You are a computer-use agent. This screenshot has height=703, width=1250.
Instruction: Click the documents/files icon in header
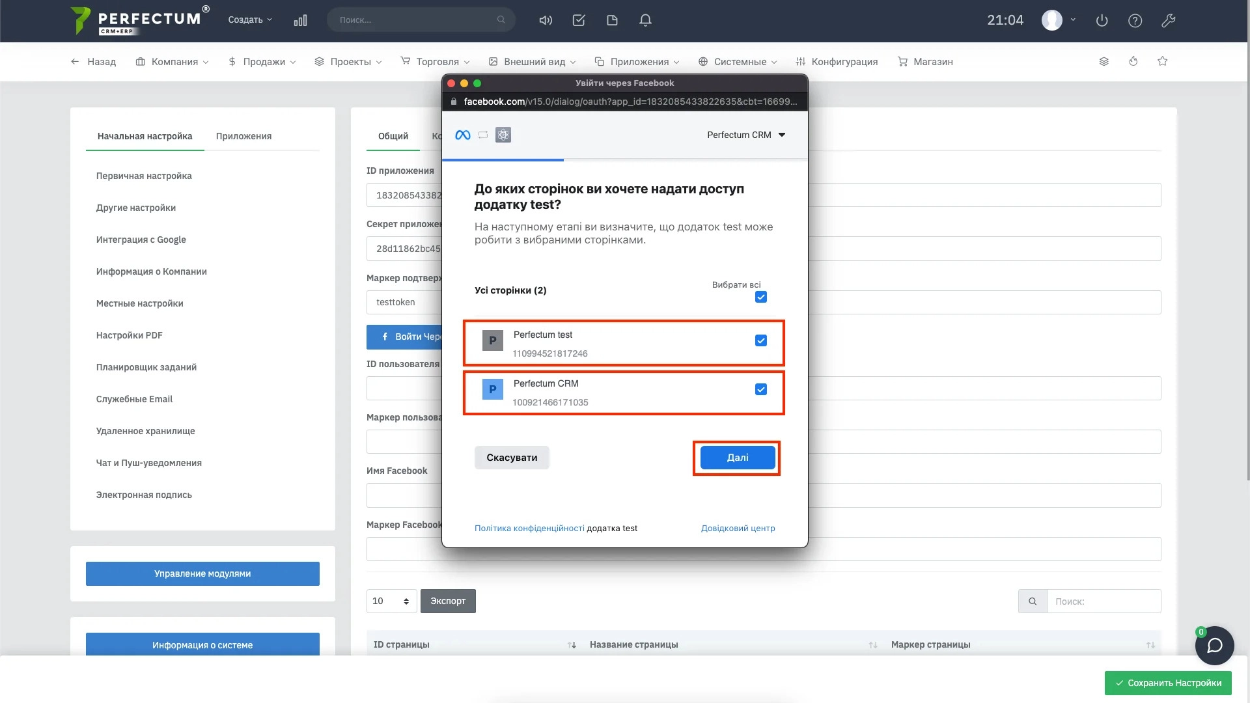[x=613, y=20]
